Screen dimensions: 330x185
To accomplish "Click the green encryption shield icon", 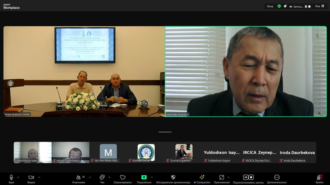I will pos(279,6).
